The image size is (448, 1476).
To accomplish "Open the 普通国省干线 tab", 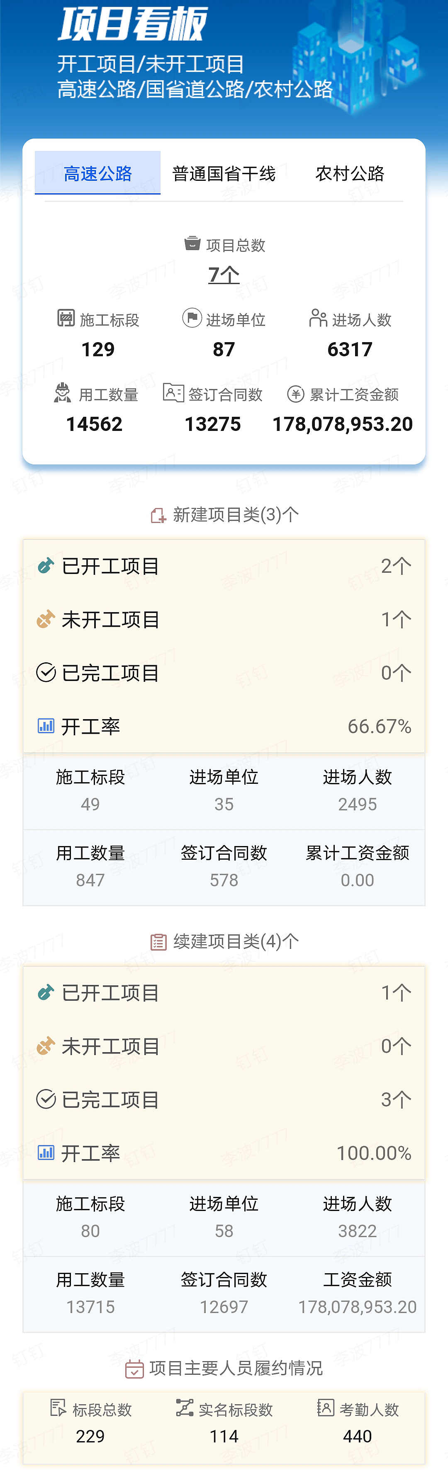I will click(x=224, y=173).
